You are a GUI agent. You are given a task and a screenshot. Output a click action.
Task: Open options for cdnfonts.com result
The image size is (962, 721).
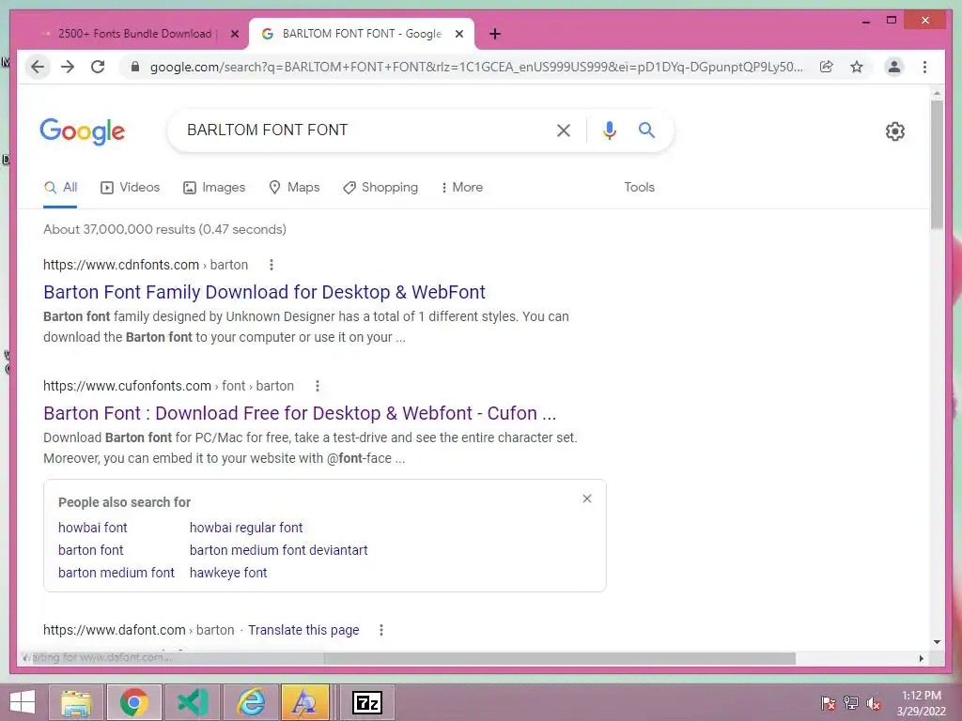272,265
